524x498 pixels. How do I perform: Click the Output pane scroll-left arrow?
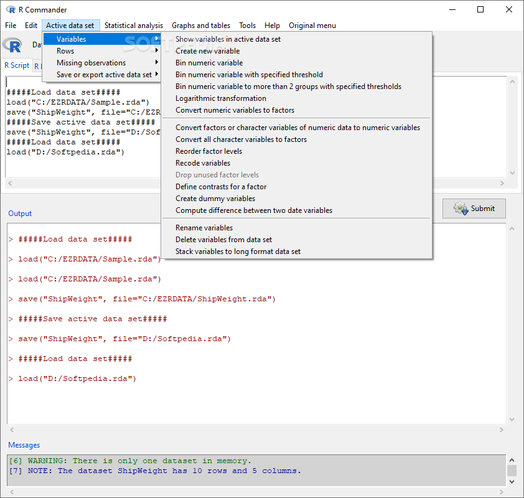point(12,430)
